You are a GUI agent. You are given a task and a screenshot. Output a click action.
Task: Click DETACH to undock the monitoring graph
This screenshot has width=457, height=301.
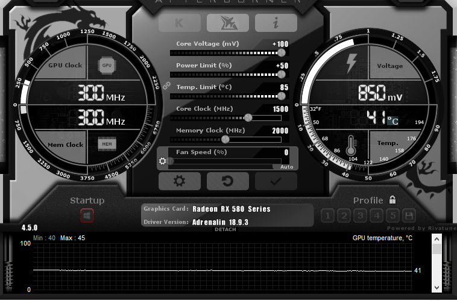coord(225,229)
